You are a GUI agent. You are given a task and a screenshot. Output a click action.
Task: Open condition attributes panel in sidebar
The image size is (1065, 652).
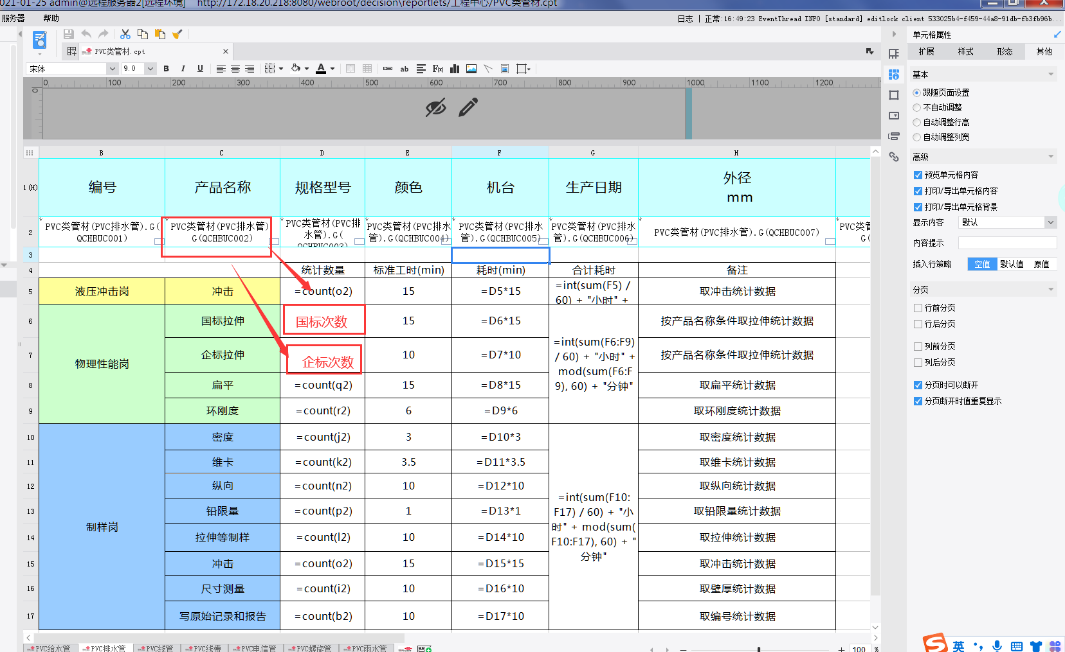894,136
